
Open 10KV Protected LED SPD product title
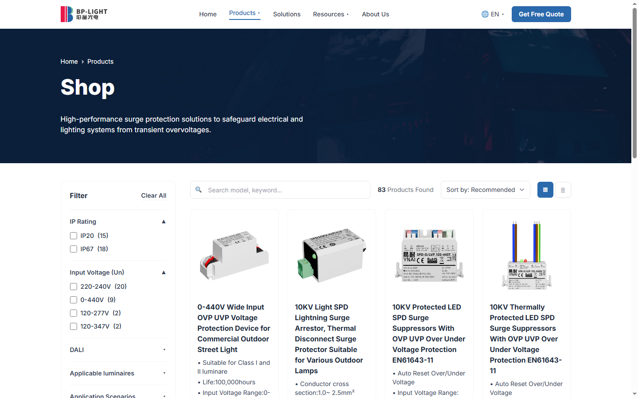click(429, 333)
